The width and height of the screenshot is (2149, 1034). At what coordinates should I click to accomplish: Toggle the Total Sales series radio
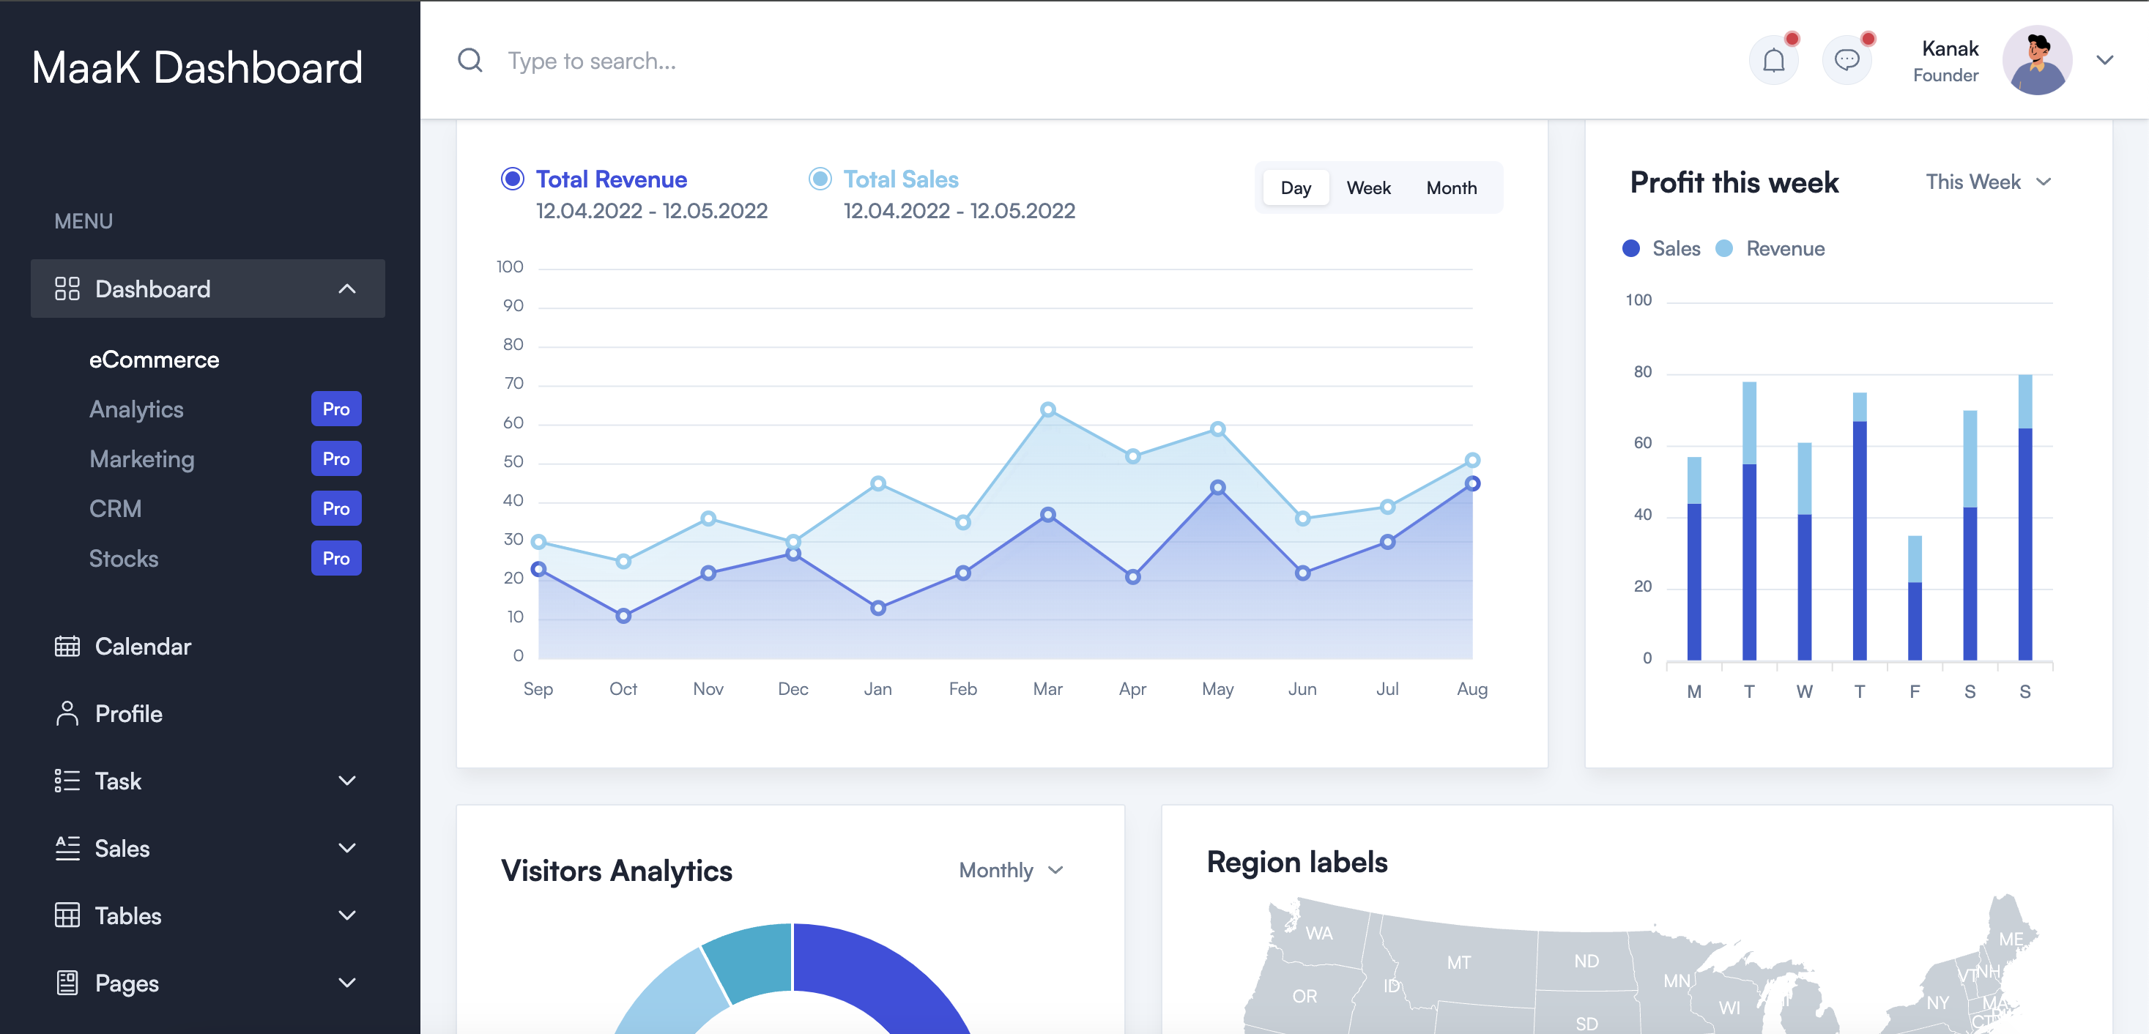point(820,179)
